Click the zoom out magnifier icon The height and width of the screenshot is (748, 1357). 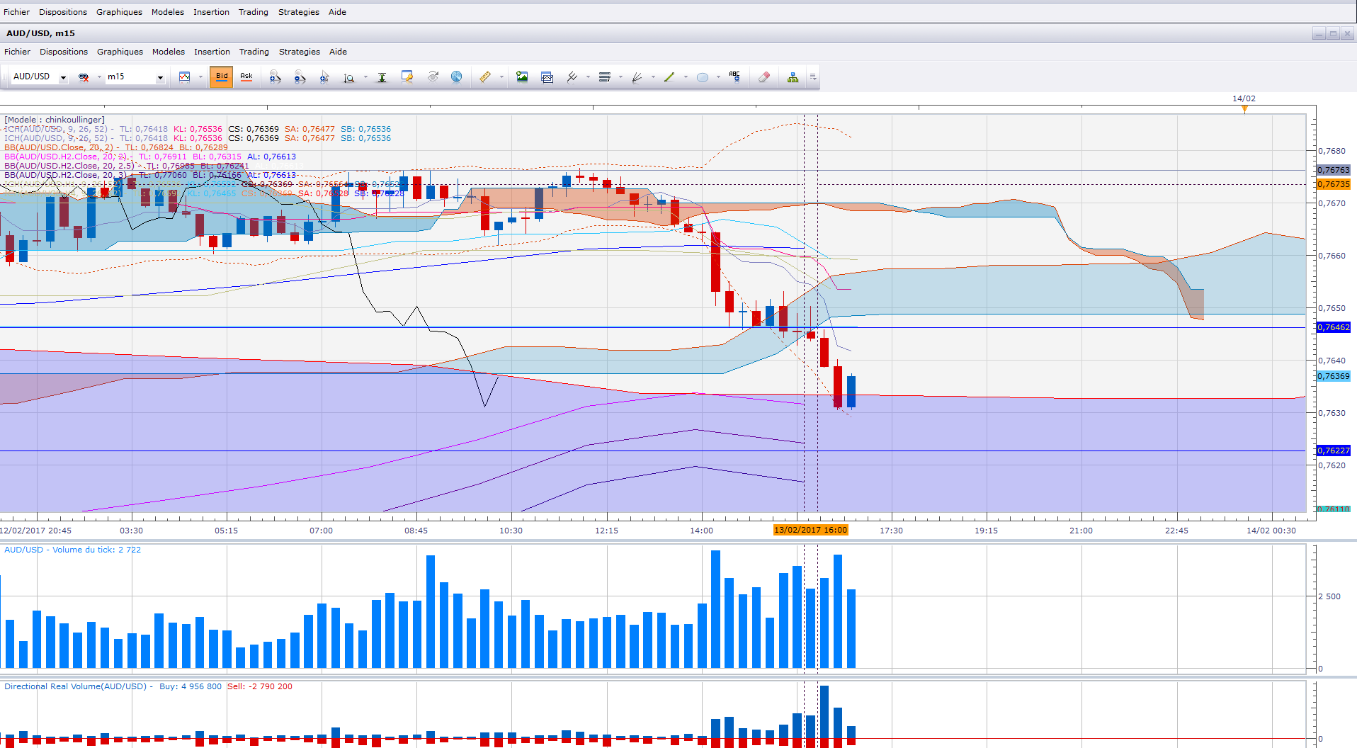[x=300, y=77]
